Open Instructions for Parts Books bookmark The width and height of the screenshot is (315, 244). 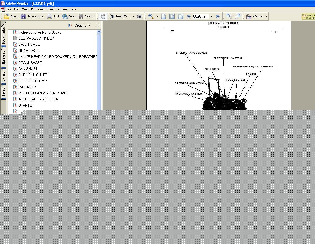(40, 32)
